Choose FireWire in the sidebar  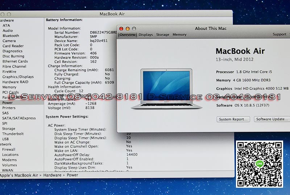[9, 72]
